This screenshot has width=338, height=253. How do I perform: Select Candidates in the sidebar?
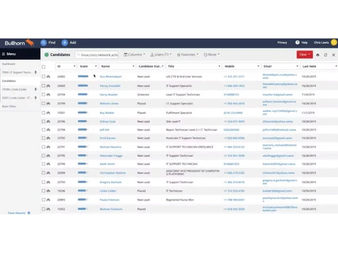coord(9,81)
